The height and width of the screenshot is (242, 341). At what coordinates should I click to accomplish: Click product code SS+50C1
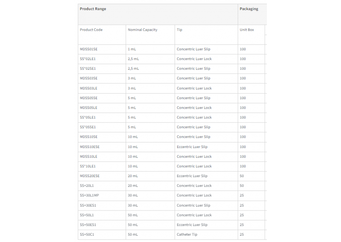87,235
